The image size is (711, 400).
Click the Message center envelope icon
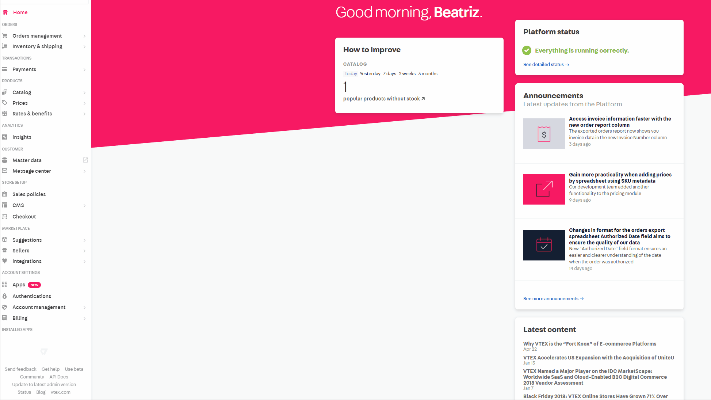click(x=5, y=171)
